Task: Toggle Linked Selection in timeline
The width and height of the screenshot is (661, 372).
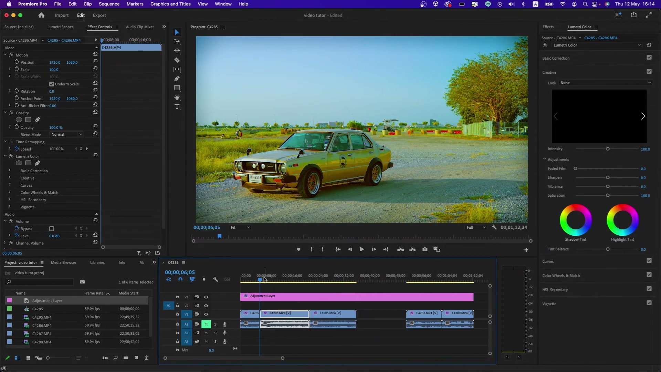Action: pos(192,279)
